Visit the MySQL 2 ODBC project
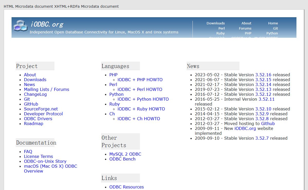 [125, 154]
